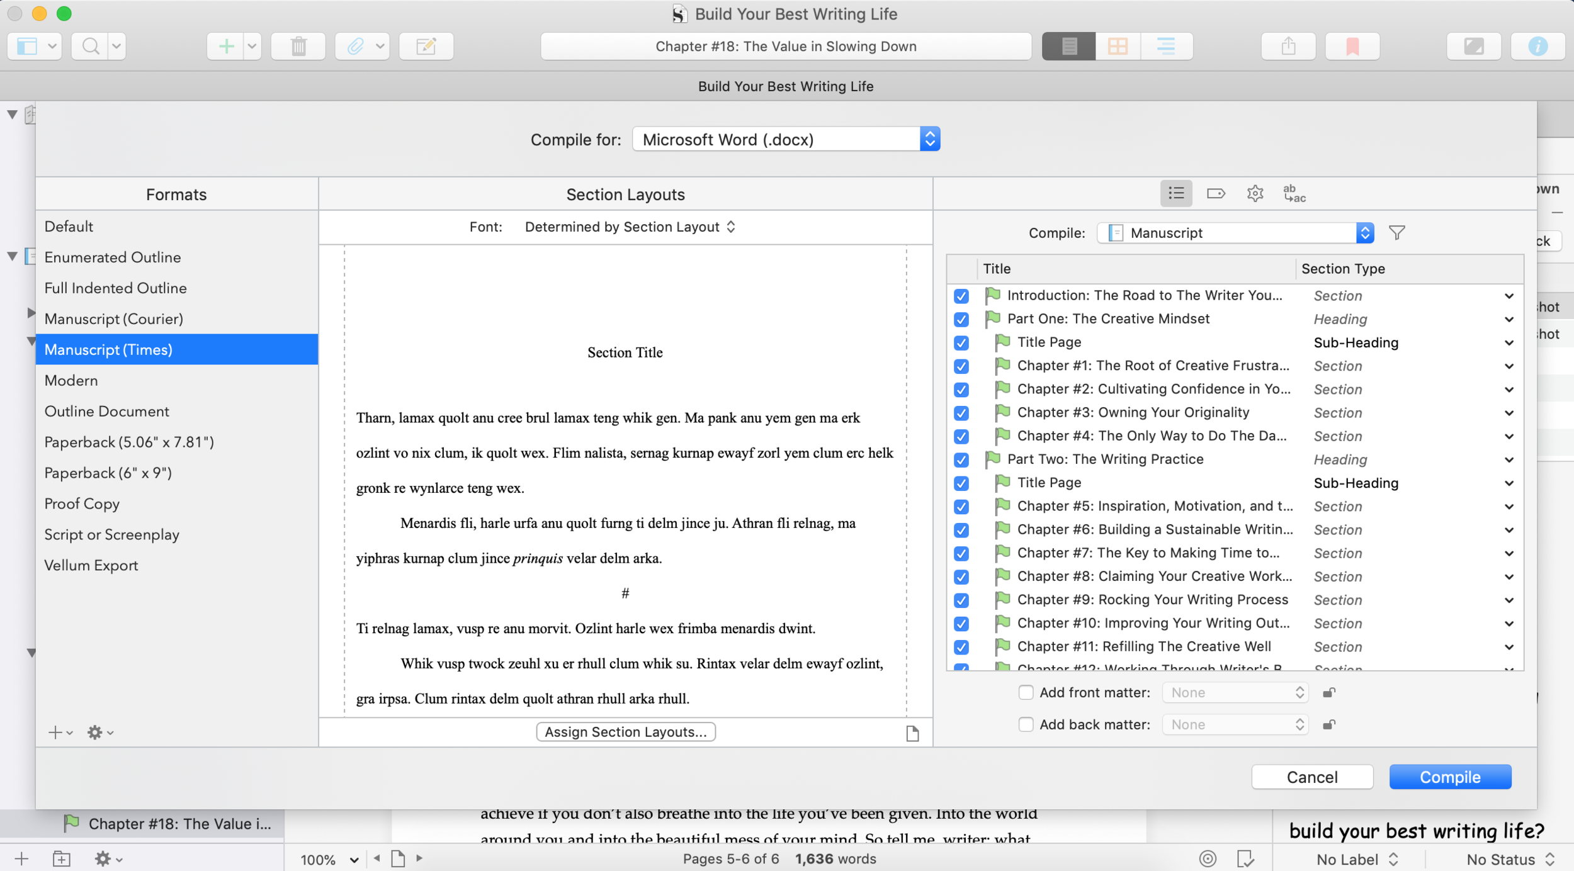Click the status bar target goal icon
Viewport: 1574px width, 871px height.
click(x=1208, y=858)
